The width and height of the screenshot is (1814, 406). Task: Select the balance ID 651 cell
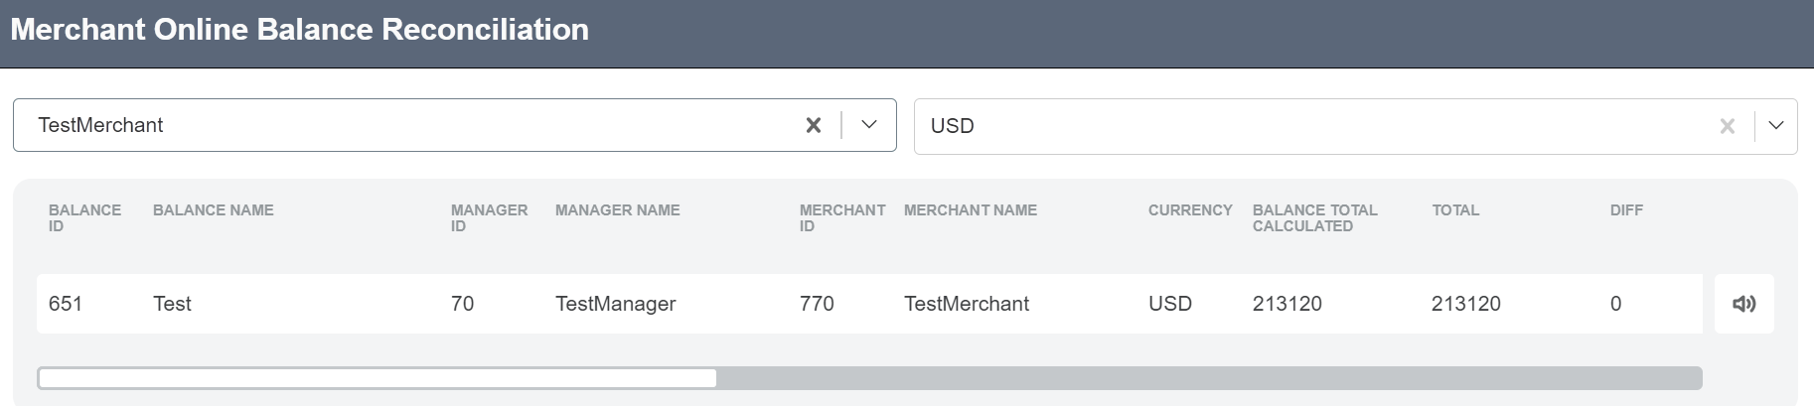66,304
